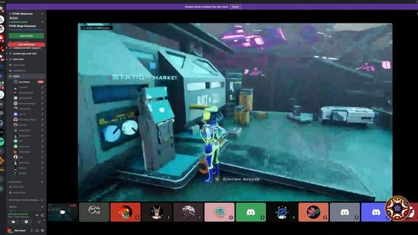
Task: Click the Share Your Screen button
Action: 26,222
